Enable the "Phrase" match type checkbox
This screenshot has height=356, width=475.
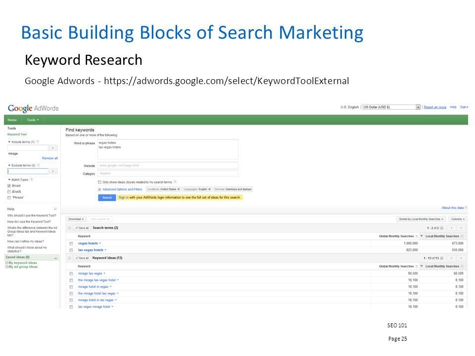click(9, 197)
